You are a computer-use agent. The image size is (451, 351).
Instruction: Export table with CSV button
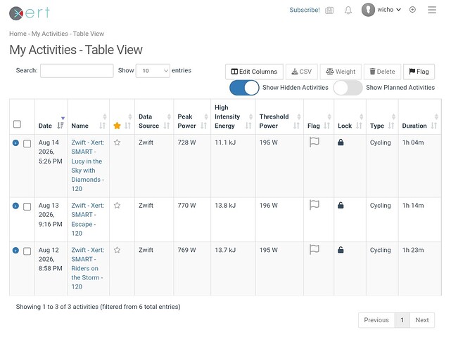tap(301, 72)
